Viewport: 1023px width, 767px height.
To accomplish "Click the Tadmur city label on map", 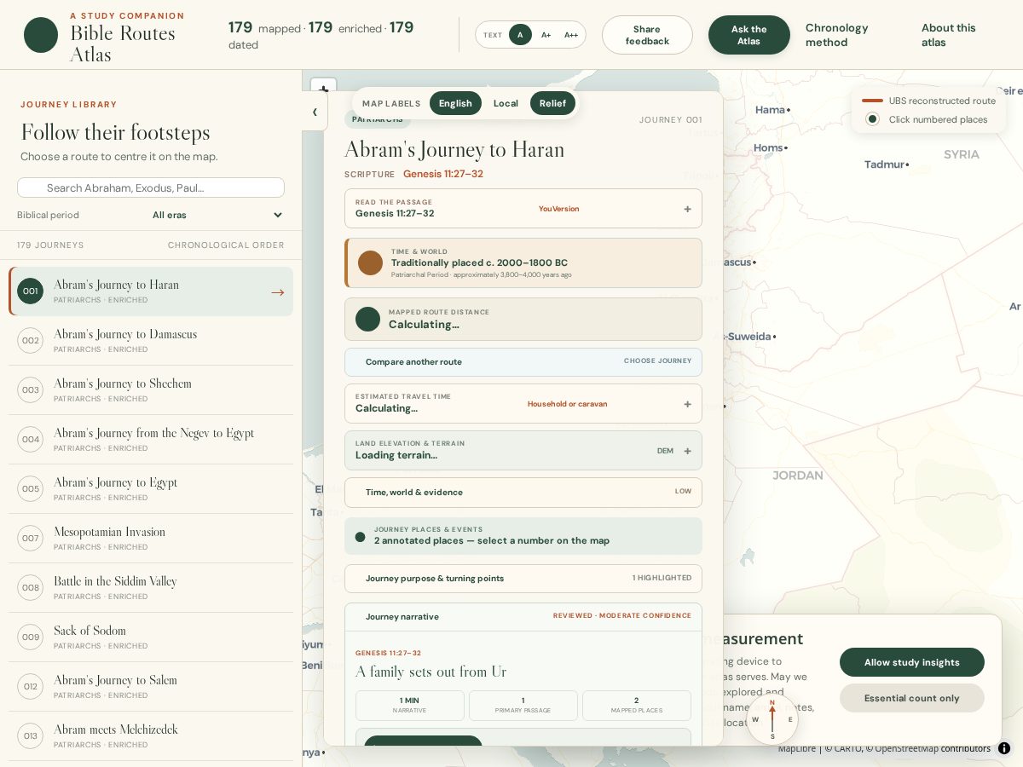I will 884,164.
